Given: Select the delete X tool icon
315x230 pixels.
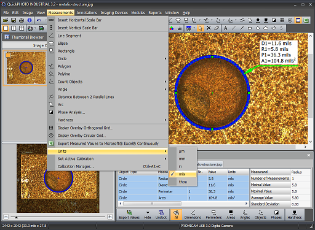Looking at the screenshot, I should tap(209, 28).
